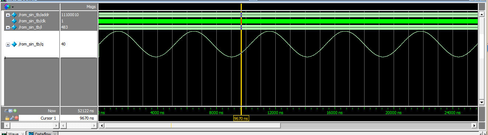Click the waveform horizontal scrollbar thumb
The width and height of the screenshot is (488, 135).
click(192, 125)
